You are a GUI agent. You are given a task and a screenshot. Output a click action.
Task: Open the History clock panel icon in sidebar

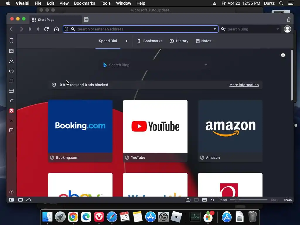[x=11, y=71]
